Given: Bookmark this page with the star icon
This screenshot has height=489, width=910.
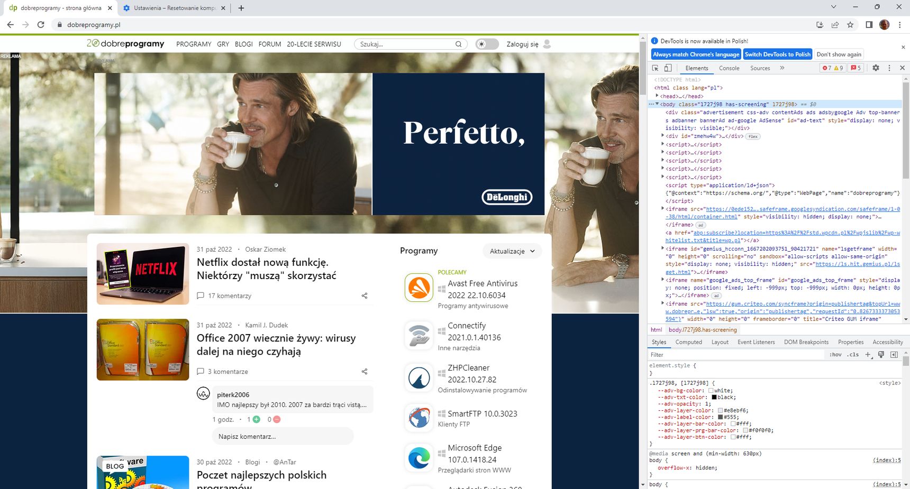Looking at the screenshot, I should coord(850,24).
